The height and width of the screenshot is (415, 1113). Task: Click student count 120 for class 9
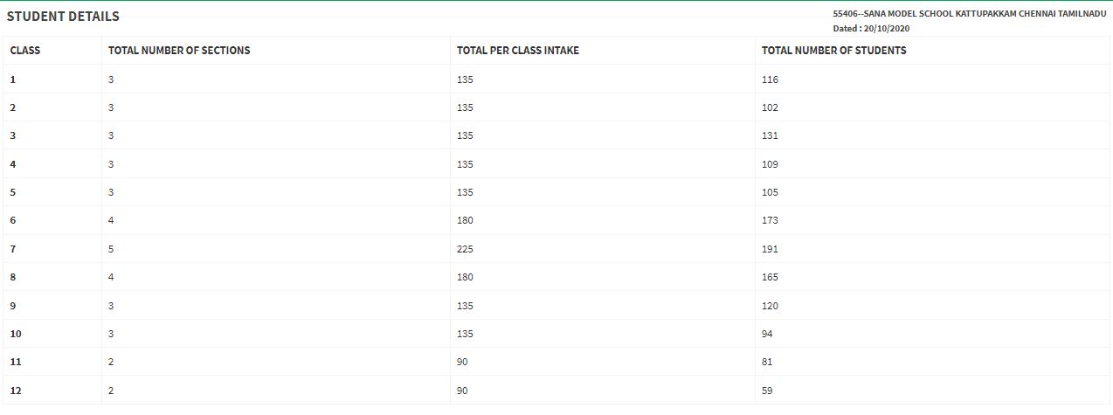770,306
